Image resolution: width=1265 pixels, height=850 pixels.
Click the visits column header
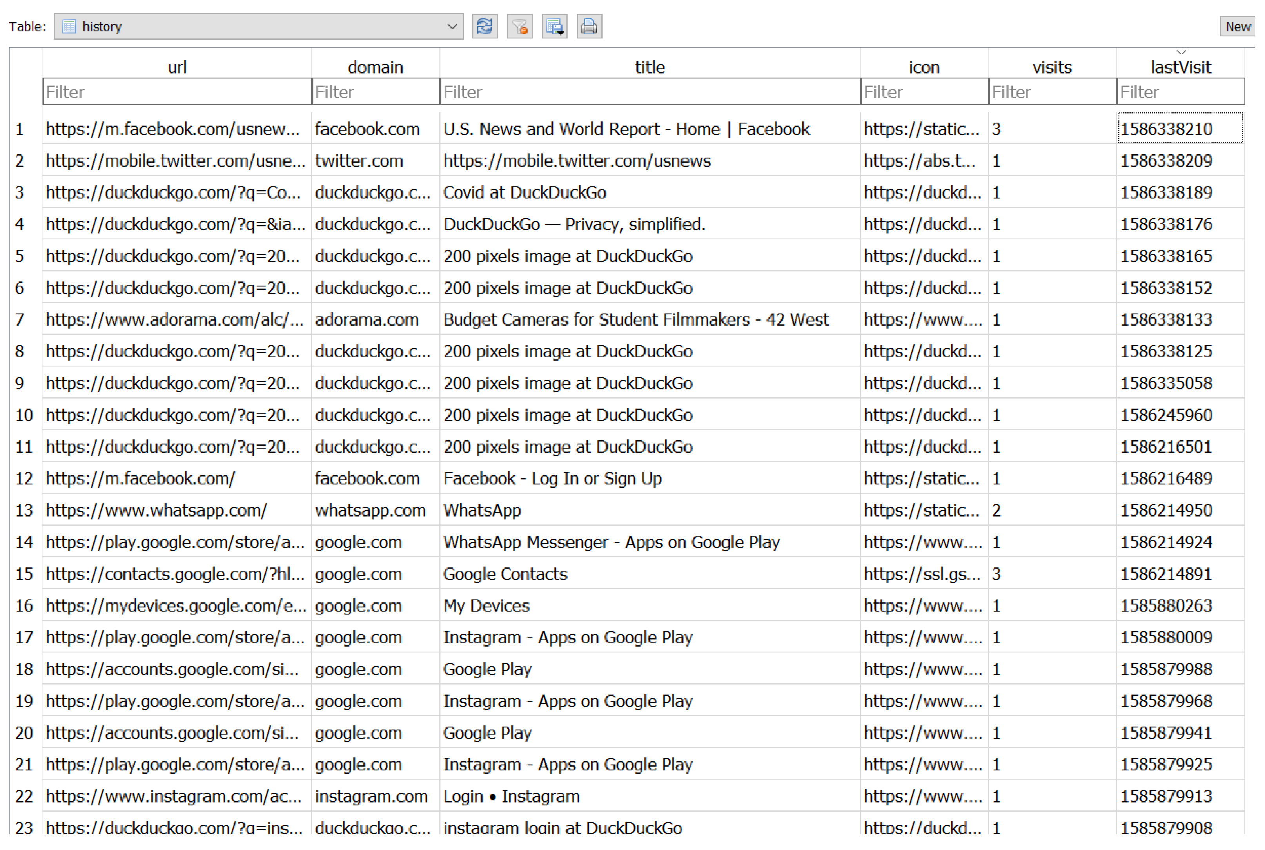coord(1051,67)
